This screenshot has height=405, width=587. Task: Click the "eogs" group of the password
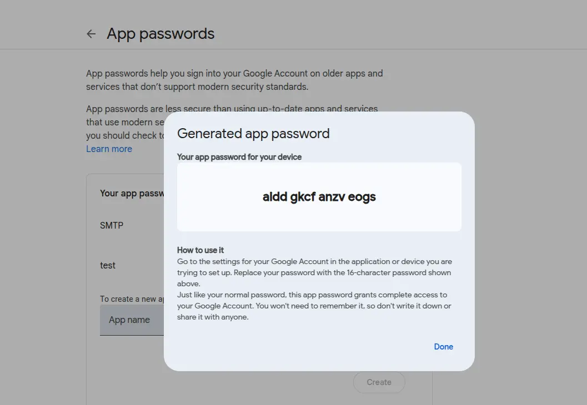click(362, 196)
